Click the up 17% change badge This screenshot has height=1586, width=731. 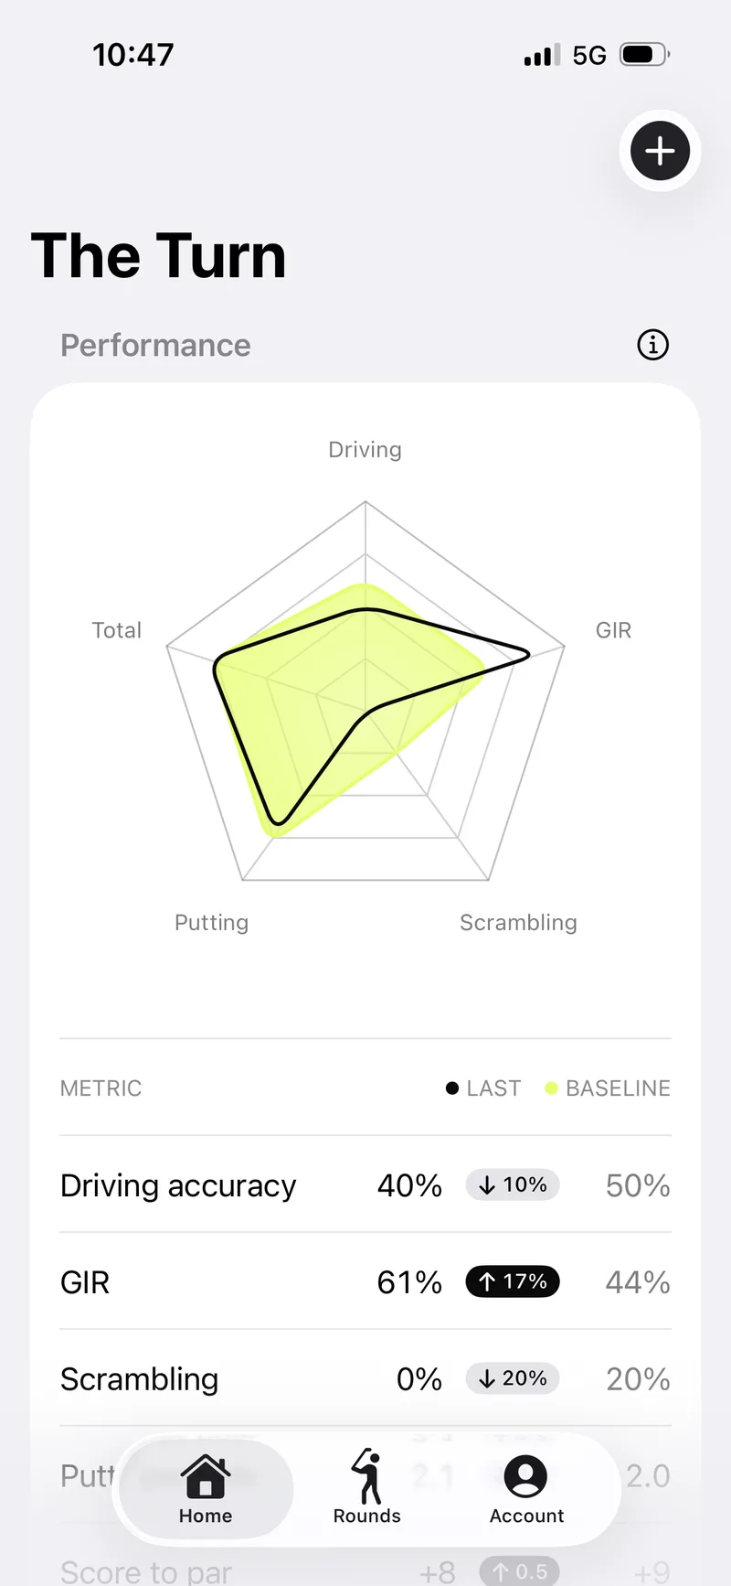pyautogui.click(x=513, y=1281)
